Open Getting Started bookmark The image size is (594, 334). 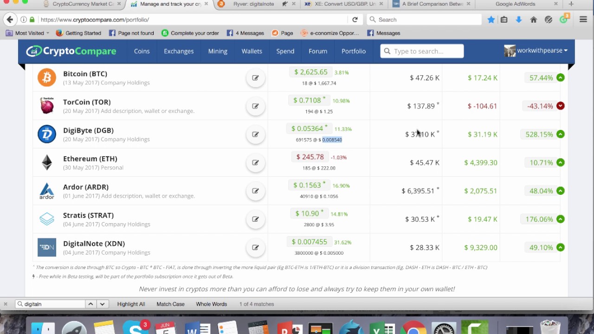(x=78, y=33)
